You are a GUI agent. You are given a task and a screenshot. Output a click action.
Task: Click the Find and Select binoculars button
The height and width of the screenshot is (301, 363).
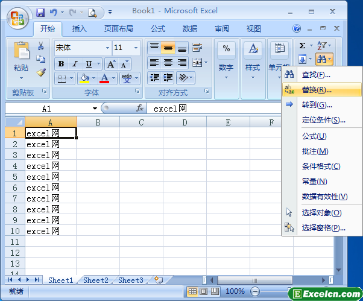[x=324, y=59]
